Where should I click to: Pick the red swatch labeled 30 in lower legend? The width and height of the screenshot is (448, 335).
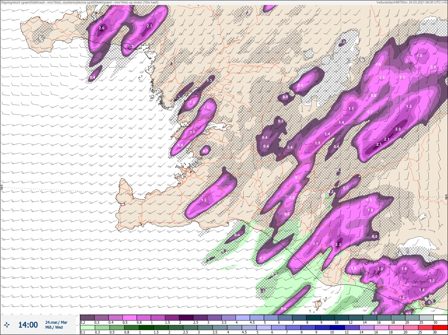[x=440, y=328]
